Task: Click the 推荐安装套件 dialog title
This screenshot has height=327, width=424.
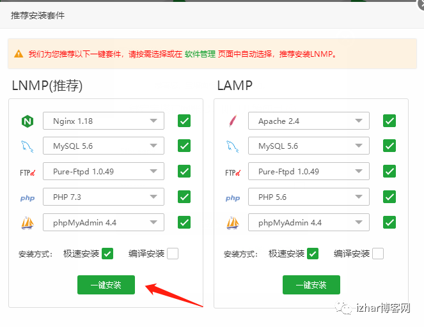Action: pos(38,15)
